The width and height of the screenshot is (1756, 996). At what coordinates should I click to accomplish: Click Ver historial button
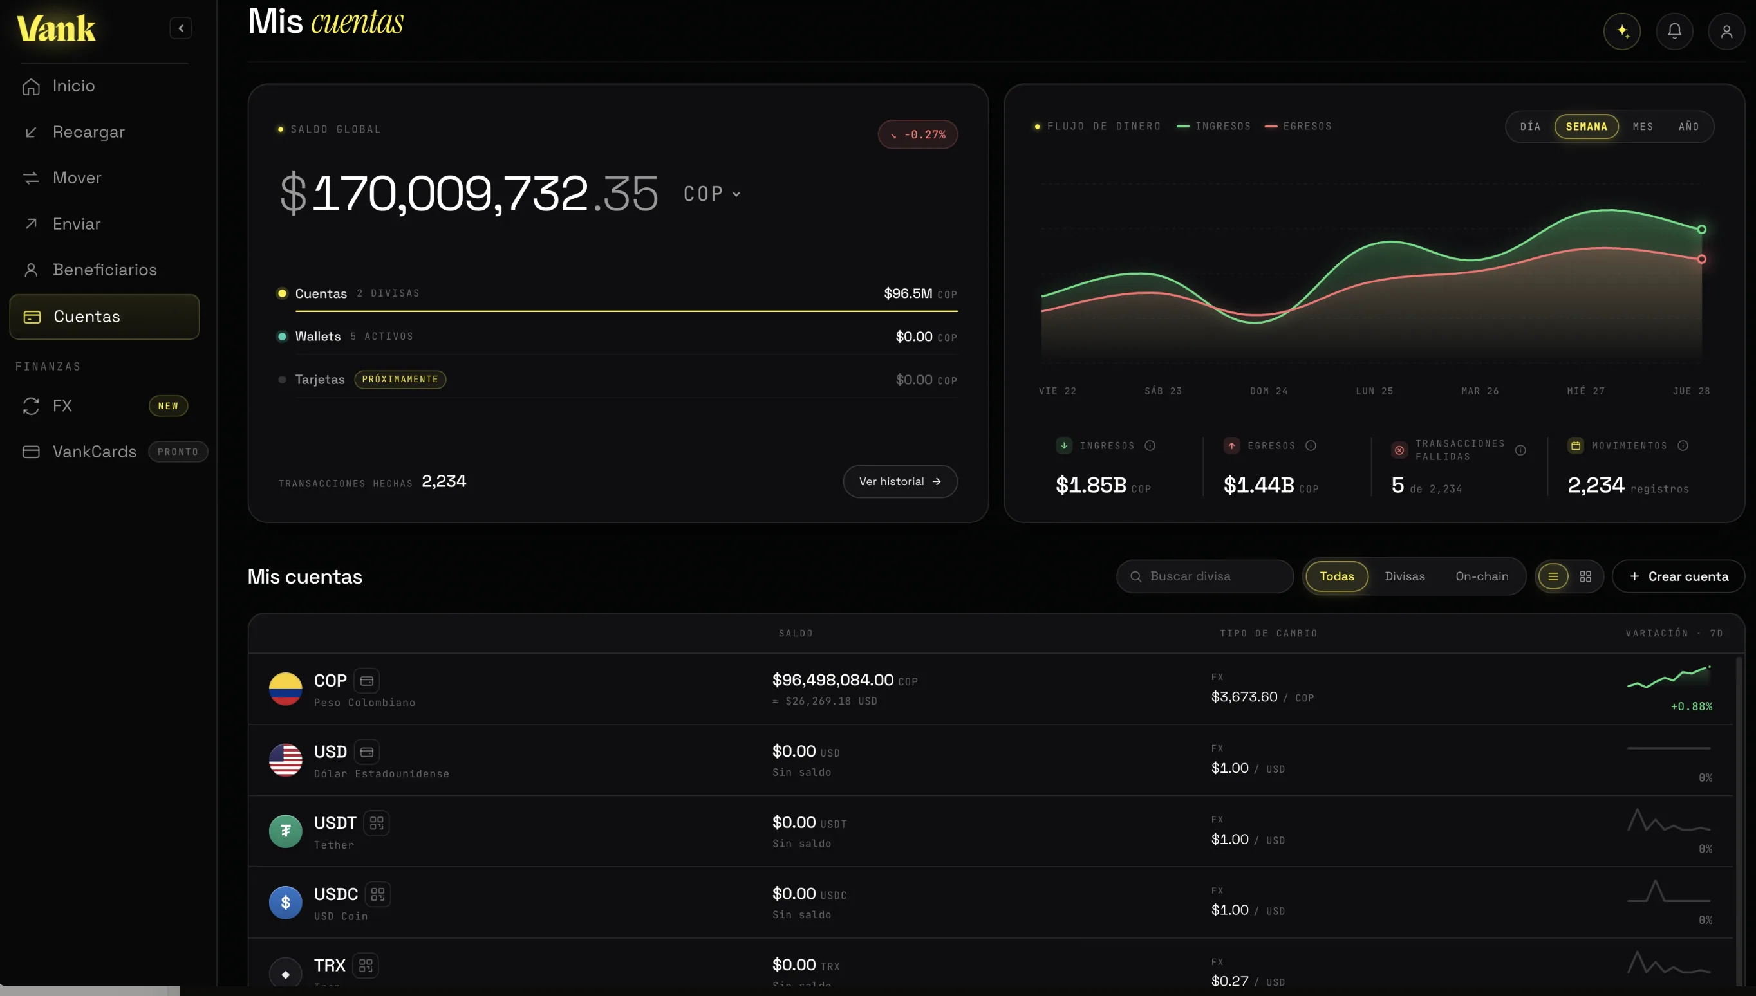click(900, 481)
